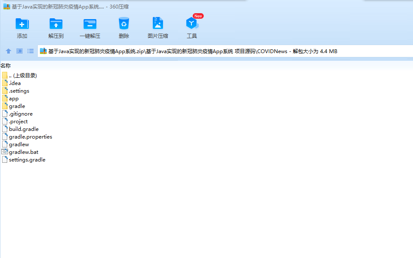This screenshot has width=413, height=258.
Task: Select the settings.gradle file name
Action: tap(27, 159)
